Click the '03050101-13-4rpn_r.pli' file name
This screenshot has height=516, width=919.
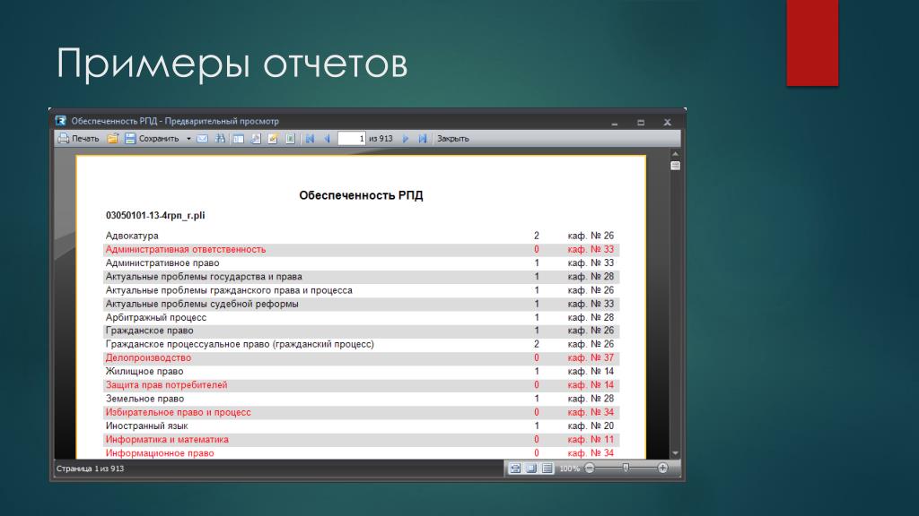click(x=155, y=215)
